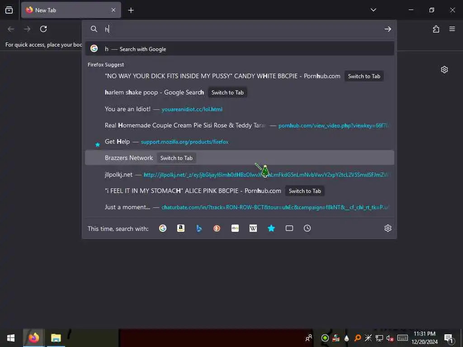Click the orange magnifier tray icon
Image resolution: width=463 pixels, height=347 pixels.
tap(357, 338)
